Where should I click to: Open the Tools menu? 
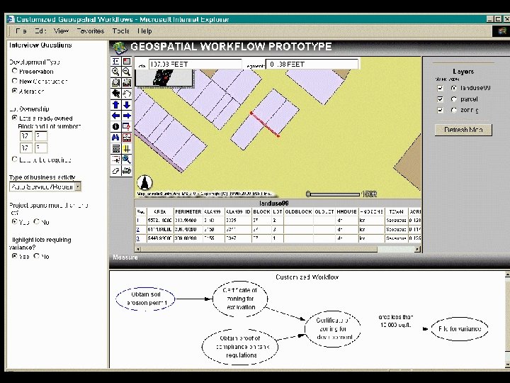120,31
